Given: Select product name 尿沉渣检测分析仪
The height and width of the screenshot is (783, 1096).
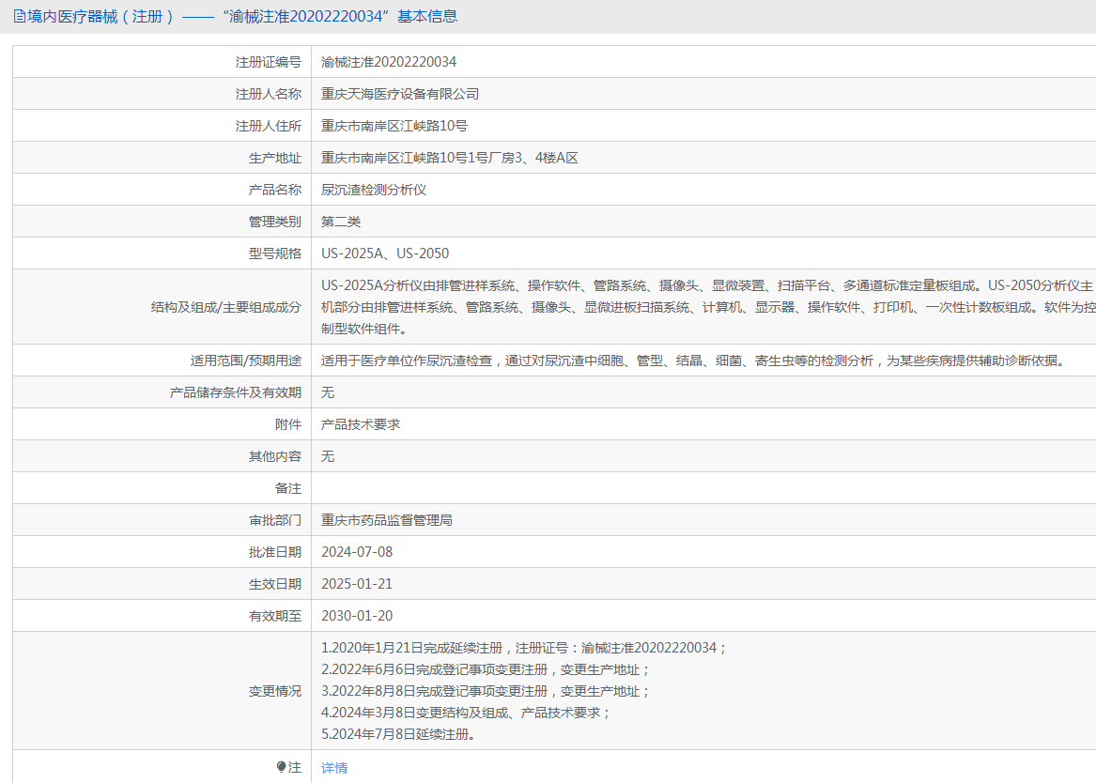Looking at the screenshot, I should click(374, 190).
